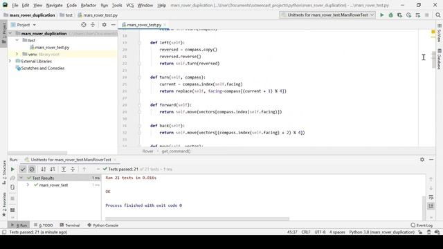The image size is (443, 249).
Task: Collapse the test folder
Action: (17, 40)
